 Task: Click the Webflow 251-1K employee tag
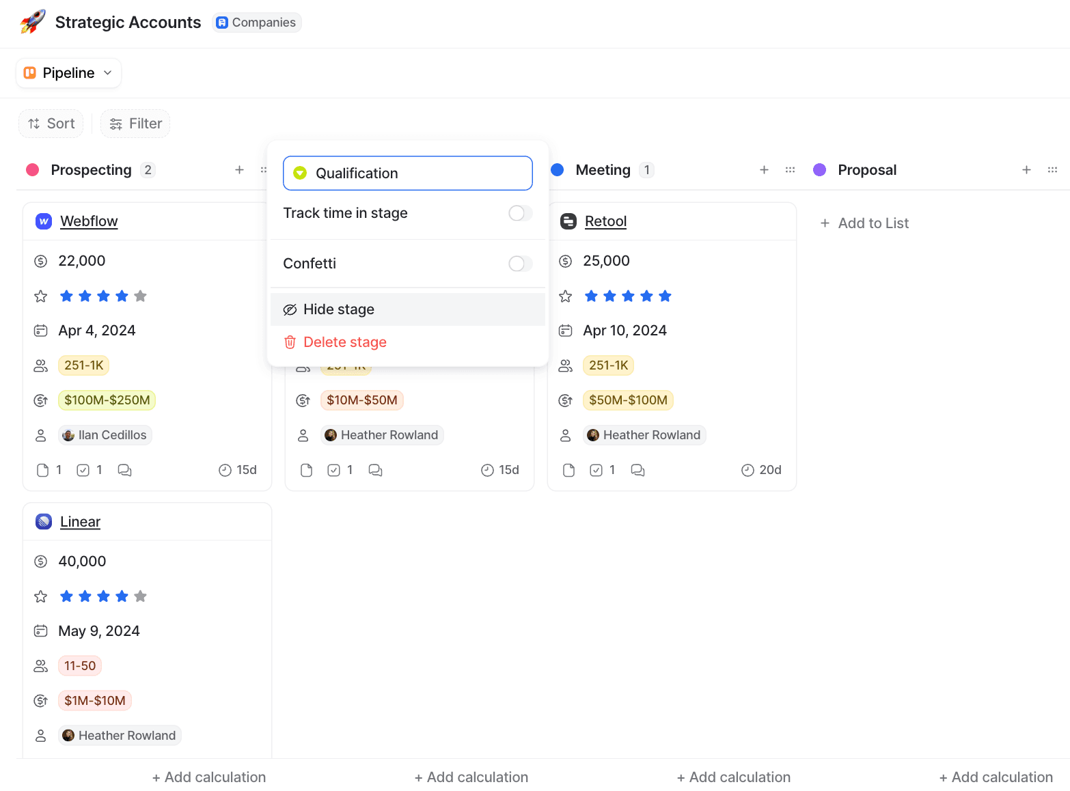[84, 365]
